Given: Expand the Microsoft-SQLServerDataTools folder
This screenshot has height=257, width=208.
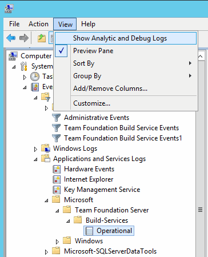Looking at the screenshot, I should click(x=46, y=252).
